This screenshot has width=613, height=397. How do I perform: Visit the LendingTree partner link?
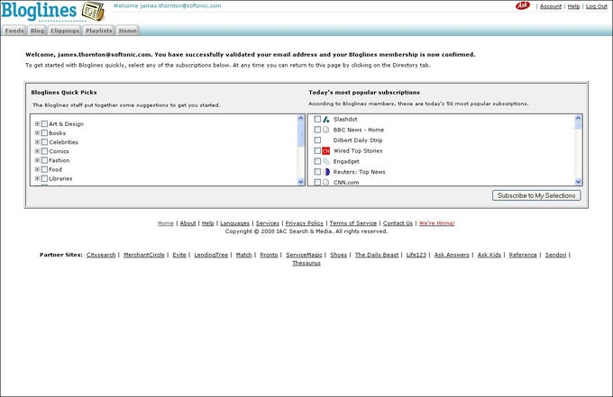(211, 255)
